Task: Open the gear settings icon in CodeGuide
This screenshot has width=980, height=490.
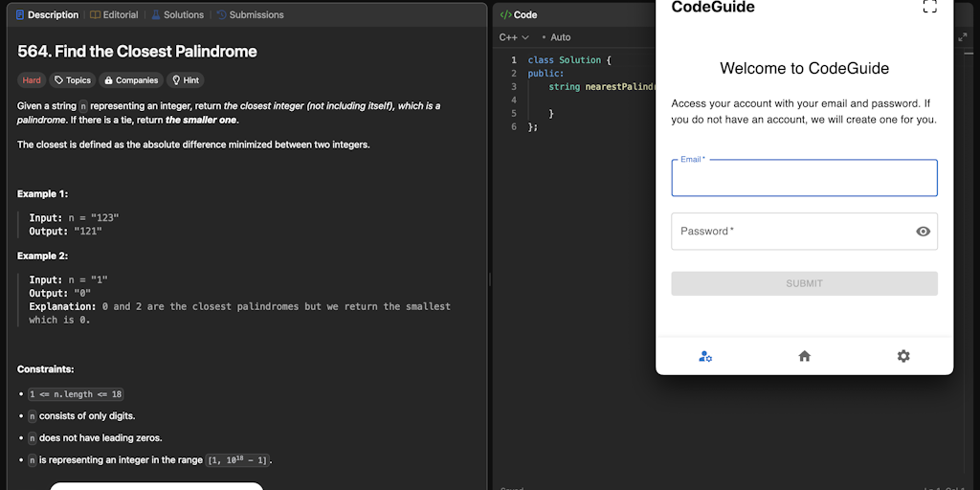Action: coord(903,356)
